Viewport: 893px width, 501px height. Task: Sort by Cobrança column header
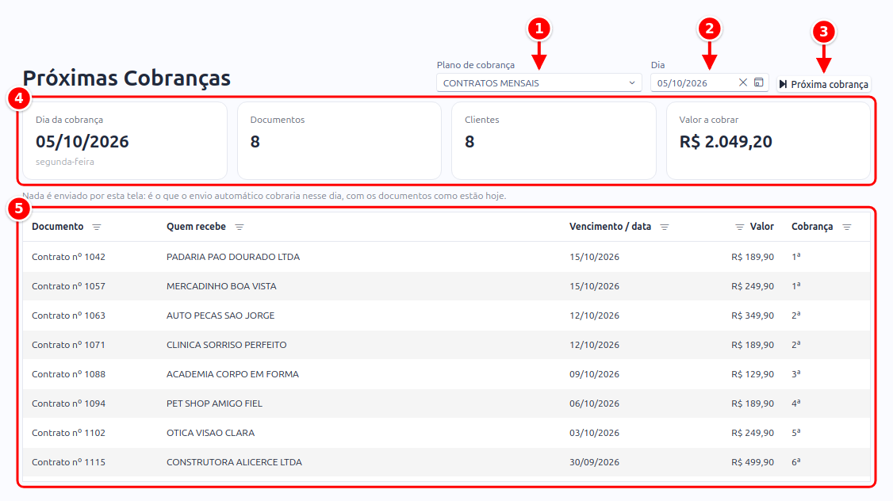pos(812,227)
